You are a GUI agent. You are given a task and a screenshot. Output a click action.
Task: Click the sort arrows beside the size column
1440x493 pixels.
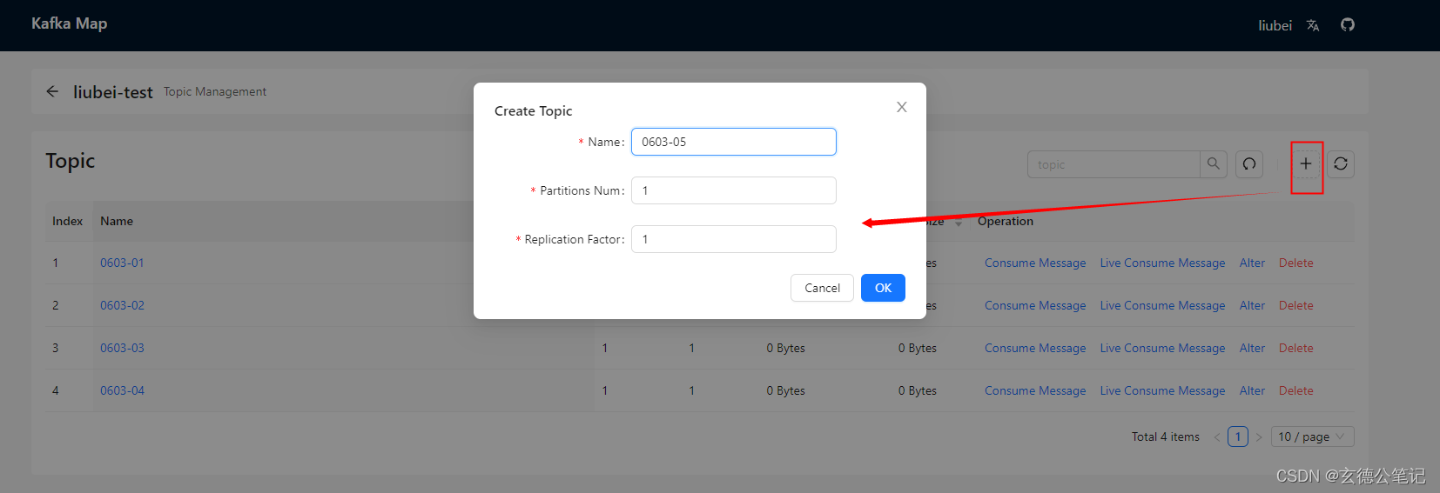[959, 223]
